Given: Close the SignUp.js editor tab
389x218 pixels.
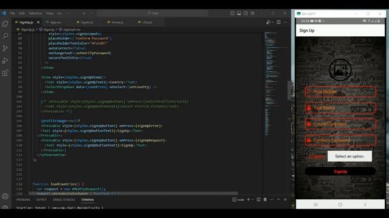Looking at the screenshot, I should coord(38,22).
